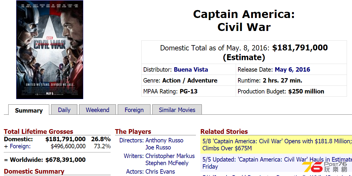Visit director Anthony Russo's page
This screenshot has height=176, width=352.
pyautogui.click(x=164, y=140)
